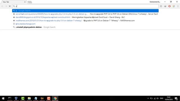Close the New Tab tab
Screen dimensions: 180x101
pos(25,2)
